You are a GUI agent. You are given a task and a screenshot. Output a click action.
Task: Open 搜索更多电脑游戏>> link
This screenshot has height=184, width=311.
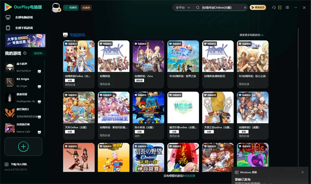(251, 35)
